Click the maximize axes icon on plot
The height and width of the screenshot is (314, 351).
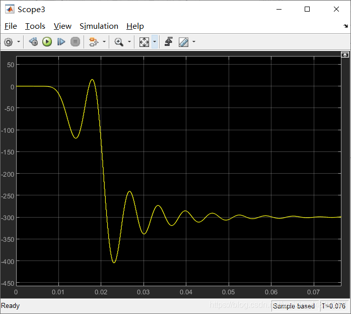coord(345,55)
